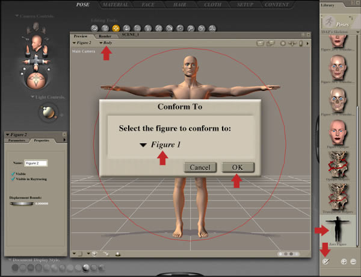
Task: Click the Displacement Bounds value 0.000000
Action: coord(42,204)
